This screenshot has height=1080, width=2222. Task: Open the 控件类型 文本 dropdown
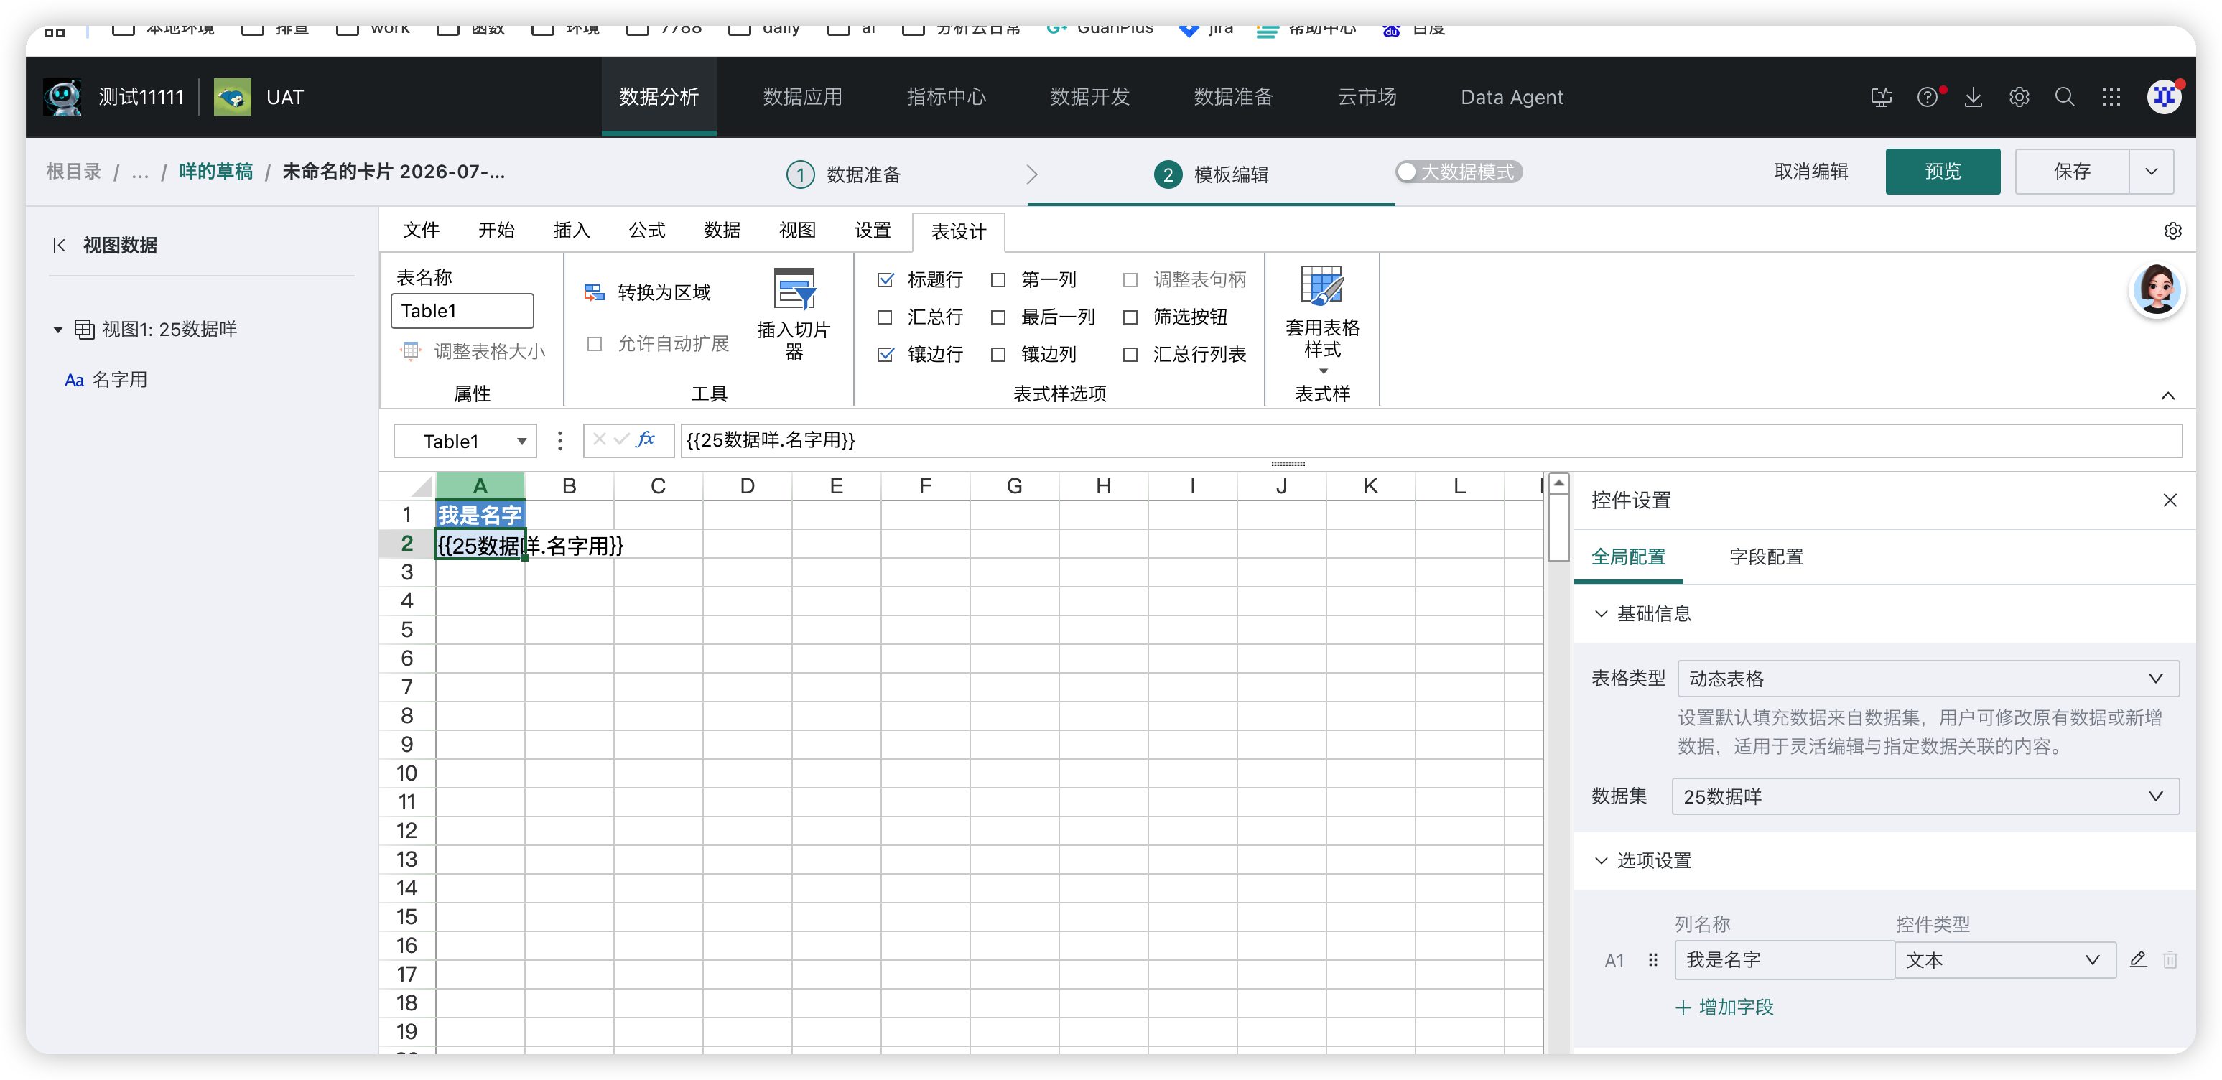click(x=2004, y=959)
